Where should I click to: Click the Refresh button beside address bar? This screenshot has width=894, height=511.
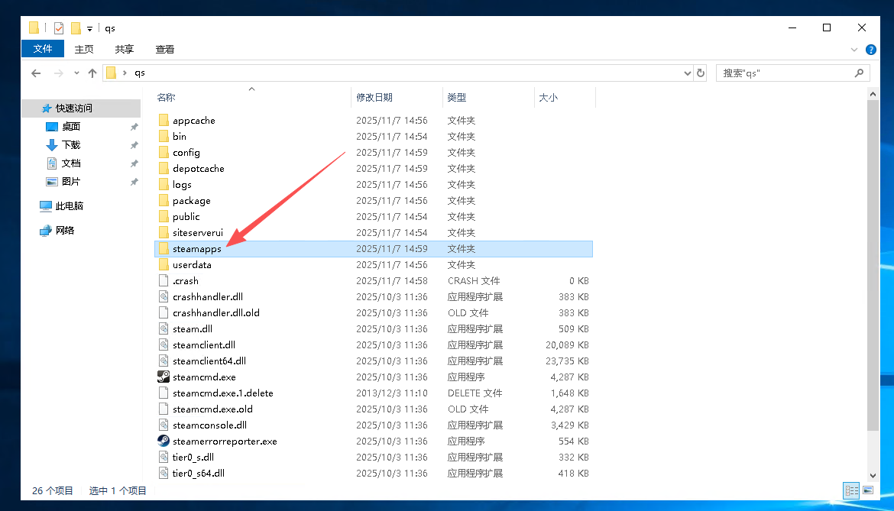701,73
